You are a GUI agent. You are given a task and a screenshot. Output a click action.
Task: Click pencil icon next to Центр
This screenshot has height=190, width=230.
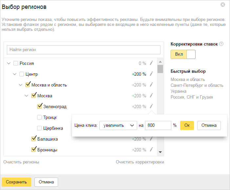(x=151, y=74)
